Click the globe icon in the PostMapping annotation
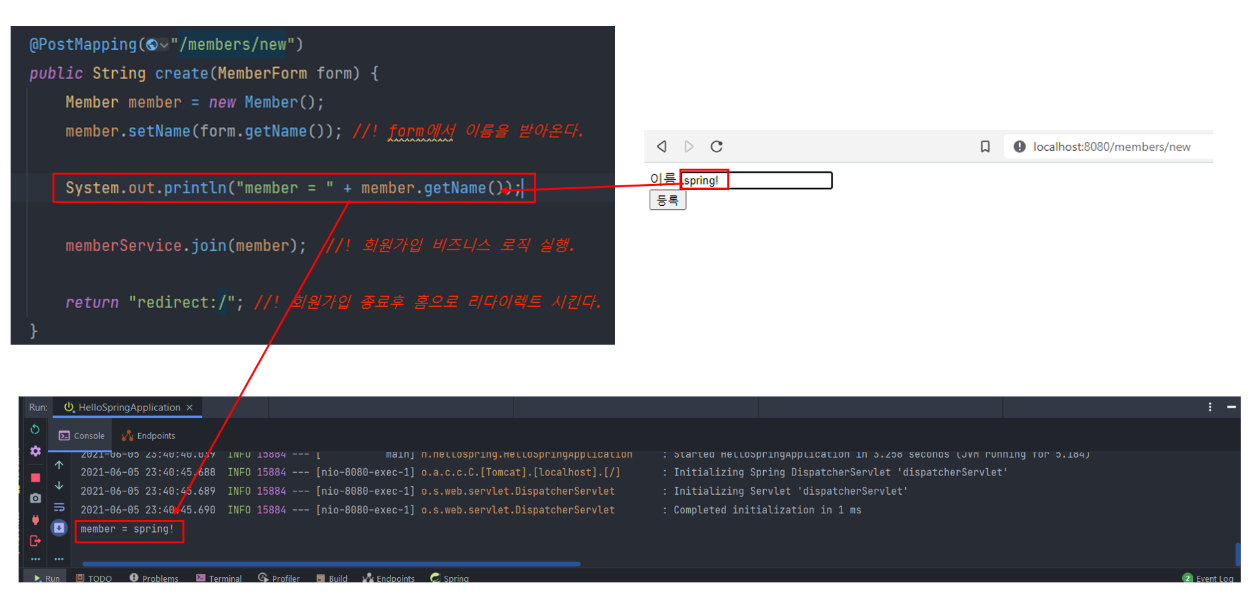 pyautogui.click(x=152, y=45)
